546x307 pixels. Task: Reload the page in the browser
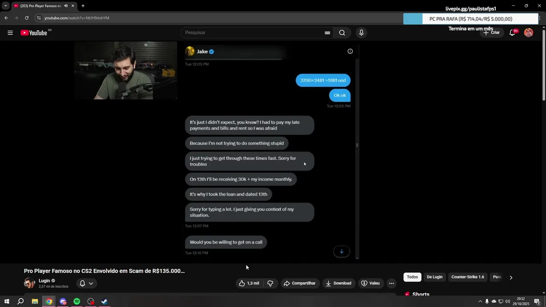(26, 18)
